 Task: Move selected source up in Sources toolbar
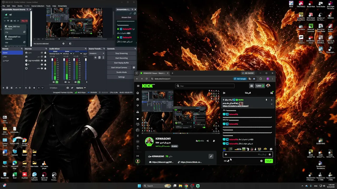(x=39, y=88)
